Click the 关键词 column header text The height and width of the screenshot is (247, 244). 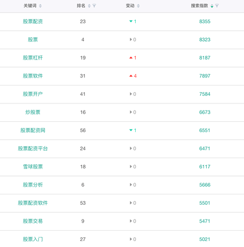pos(30,6)
